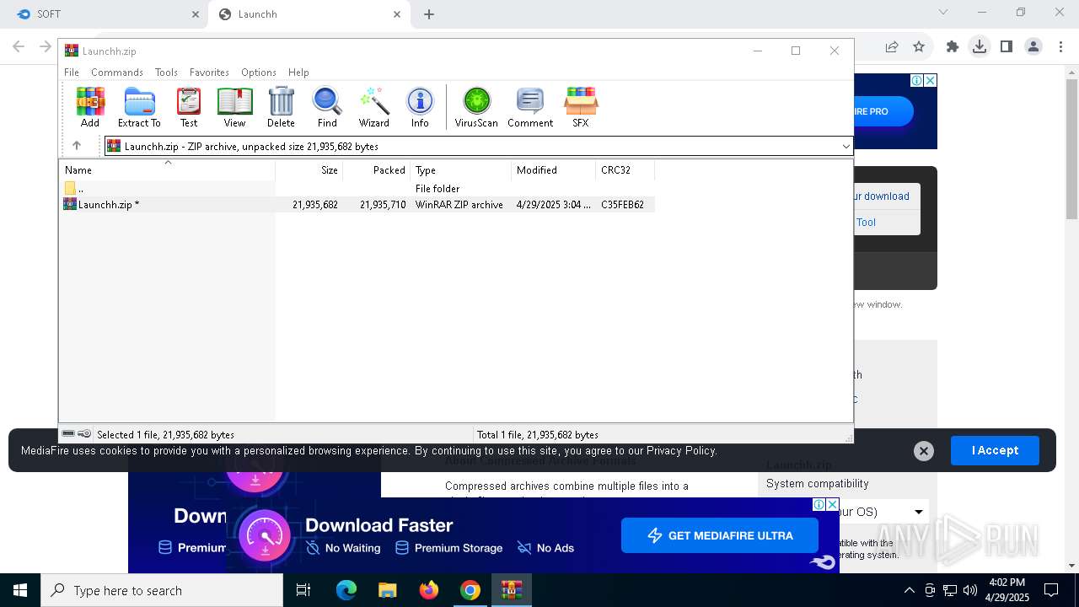The image size is (1079, 607).
Task: Open Task View on the taskbar
Action: coord(303,590)
